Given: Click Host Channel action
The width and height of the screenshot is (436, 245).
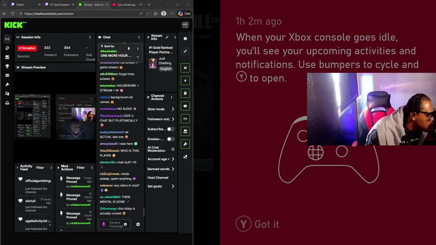Looking at the screenshot, I should click(158, 178).
